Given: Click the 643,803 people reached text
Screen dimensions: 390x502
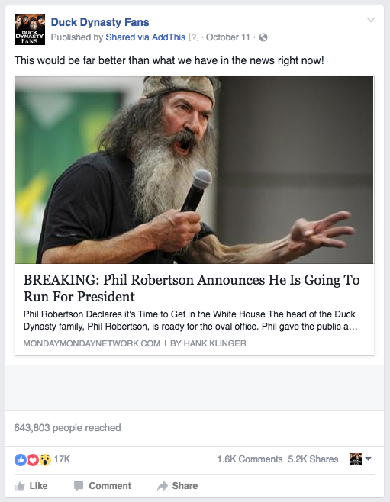Looking at the screenshot, I should 67,428.
